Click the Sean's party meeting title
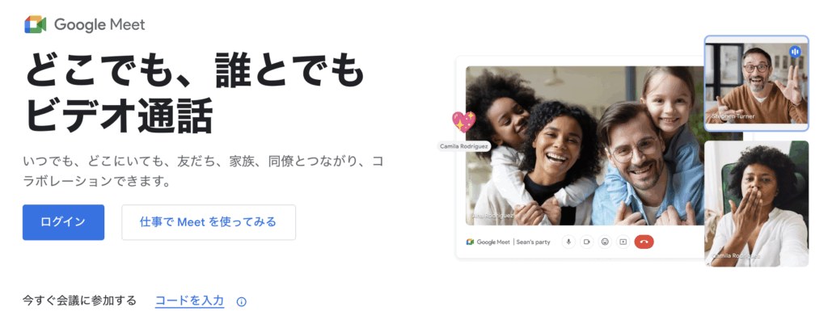 click(x=533, y=242)
